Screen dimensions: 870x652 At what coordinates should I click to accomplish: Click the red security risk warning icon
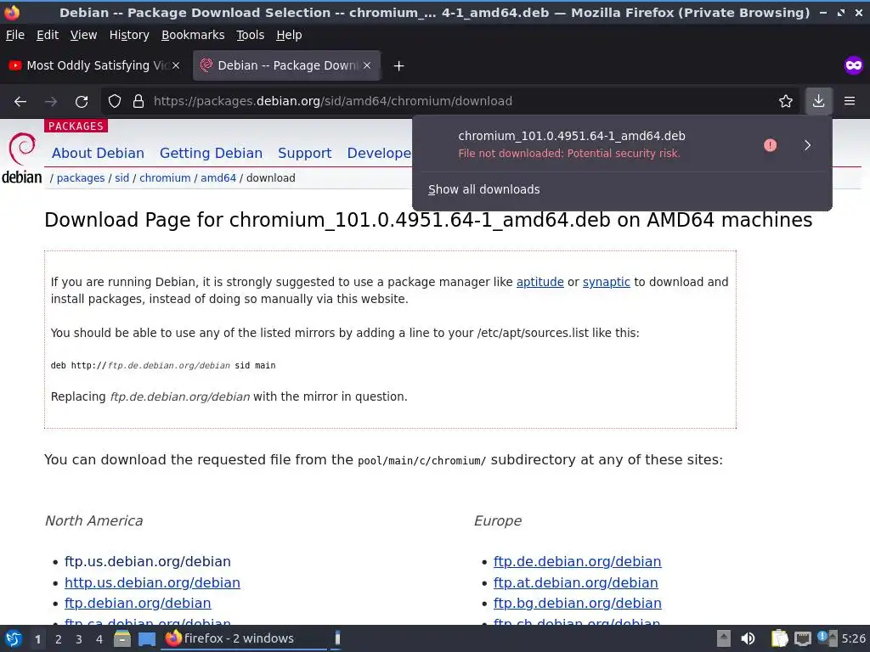(x=770, y=144)
